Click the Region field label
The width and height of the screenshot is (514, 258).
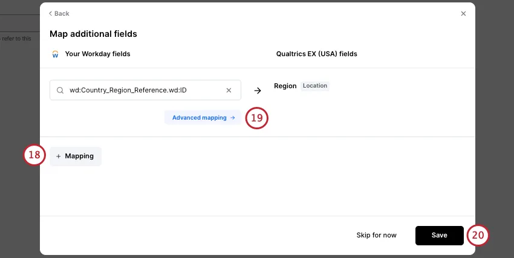click(285, 86)
